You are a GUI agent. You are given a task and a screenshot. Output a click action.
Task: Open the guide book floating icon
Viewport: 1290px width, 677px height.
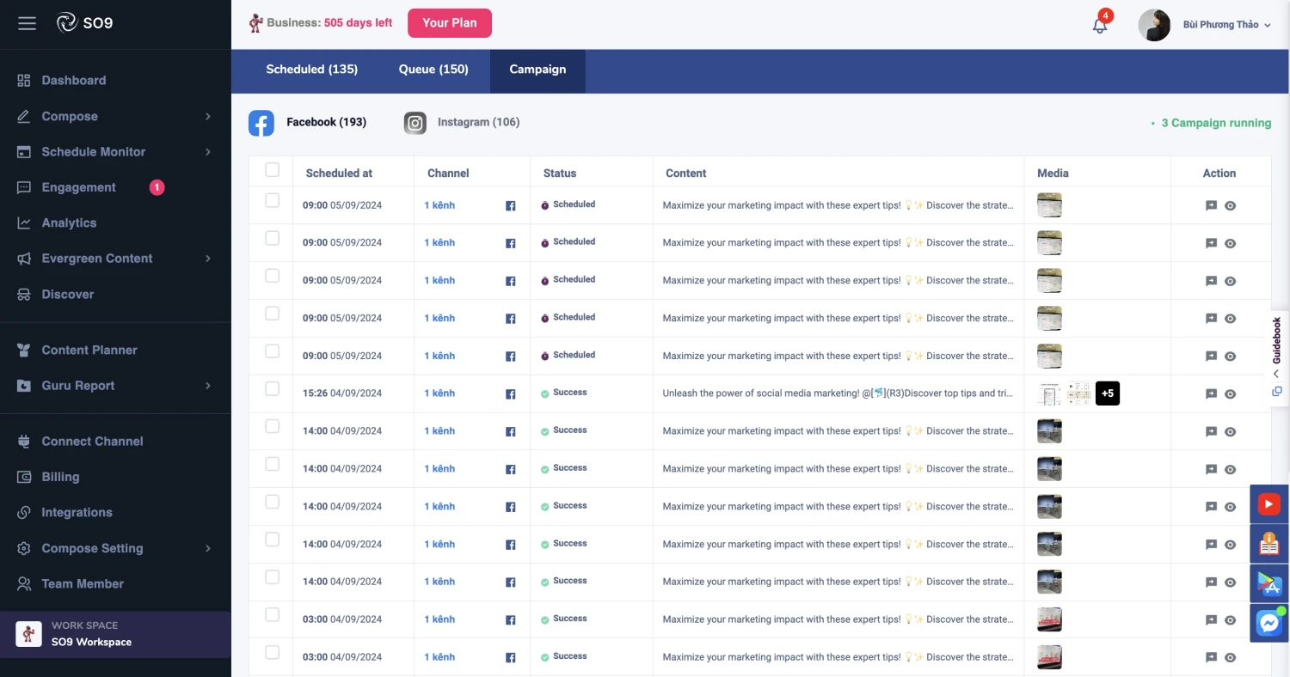(1269, 544)
